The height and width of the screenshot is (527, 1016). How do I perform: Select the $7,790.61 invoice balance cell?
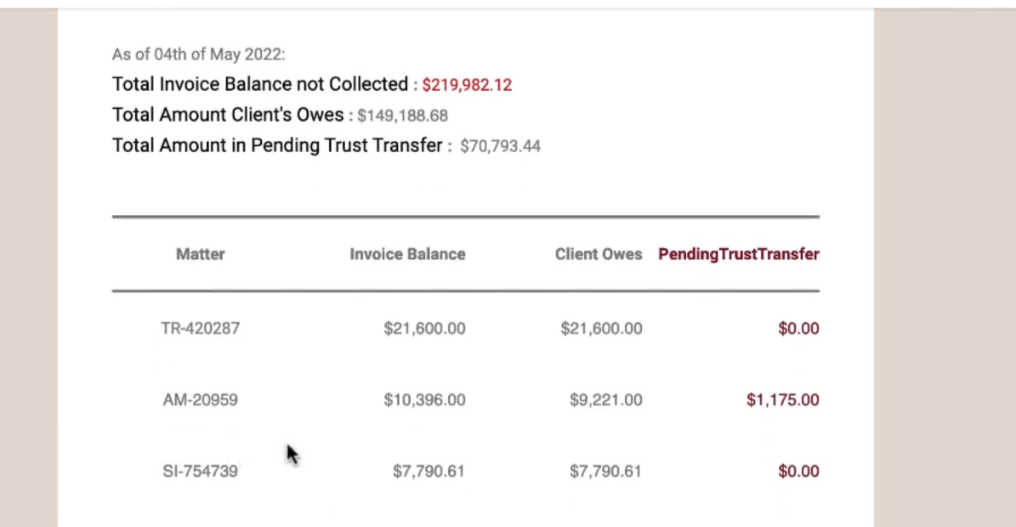(429, 471)
